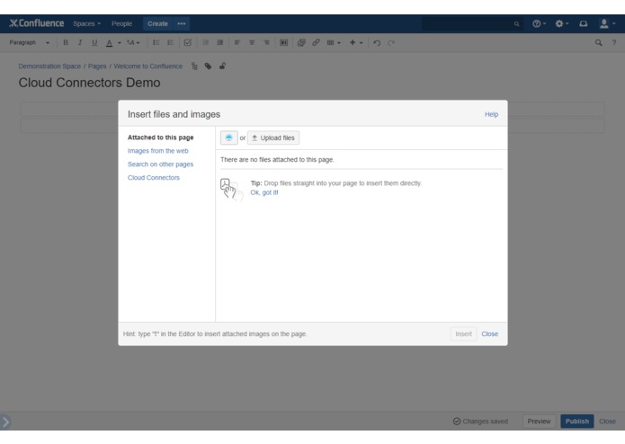Click the Changes saved status

coord(480,422)
